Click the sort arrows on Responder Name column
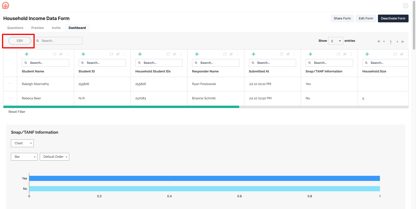This screenshot has height=209, width=416. coord(238,54)
